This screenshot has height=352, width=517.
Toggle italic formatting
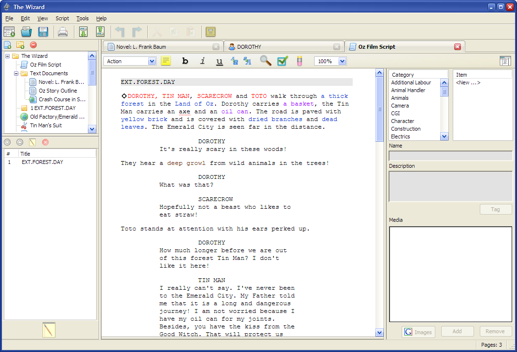coord(202,61)
